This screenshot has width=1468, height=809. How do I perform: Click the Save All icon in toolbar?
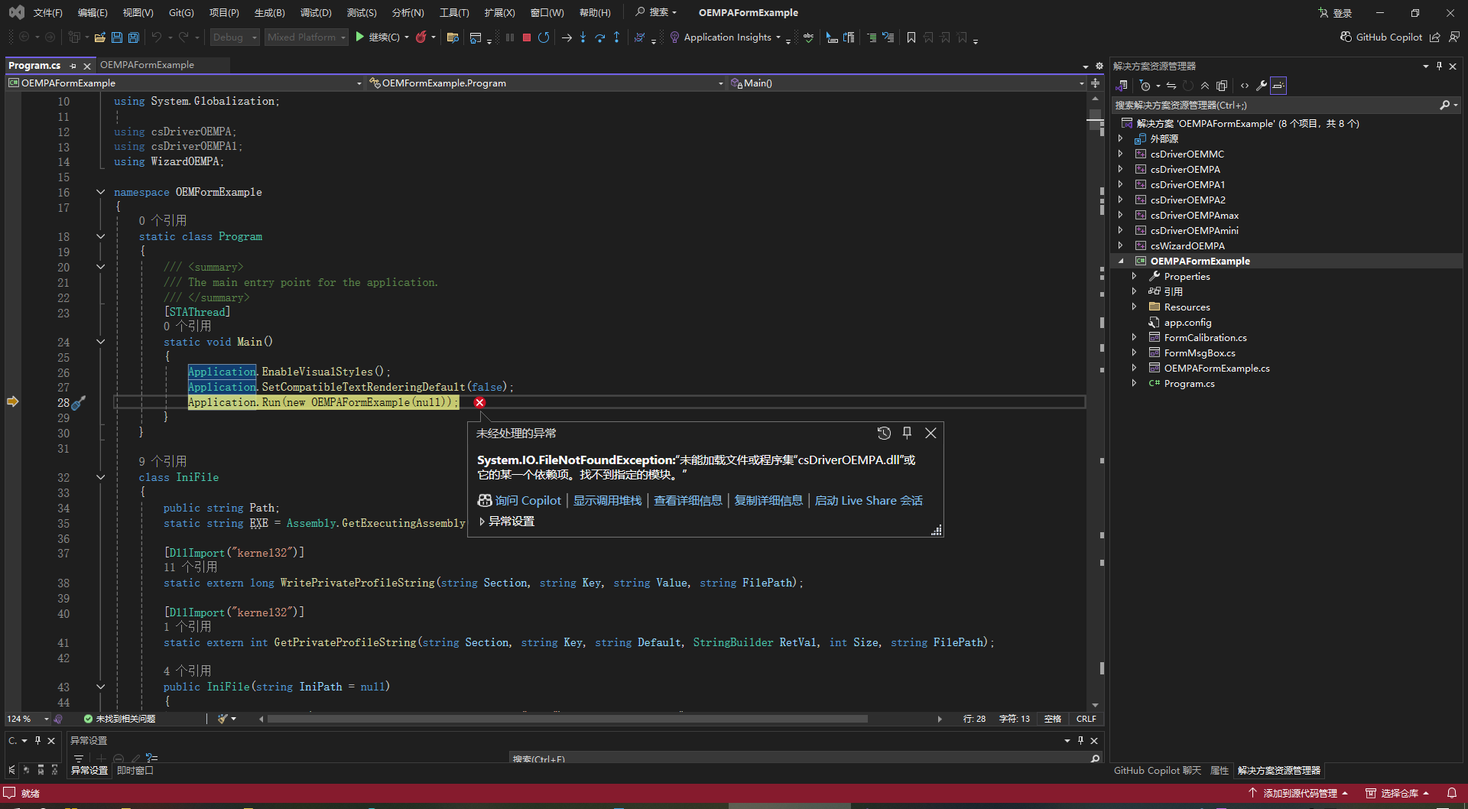point(133,37)
